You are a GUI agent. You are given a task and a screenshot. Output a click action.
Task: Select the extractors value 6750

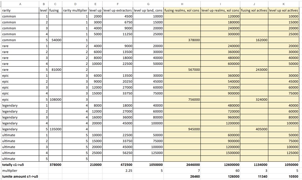[x=118, y=22]
